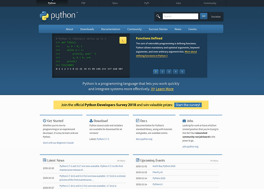Open the PyParis 2018 event
This screenshot has width=264, height=189.
click(x=159, y=178)
